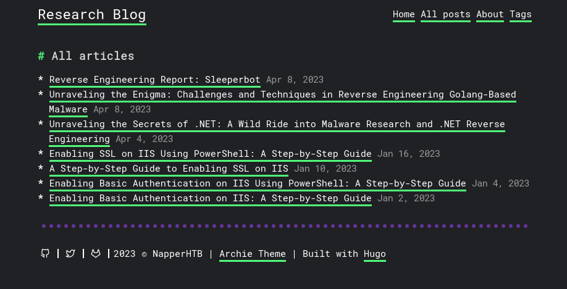
Task: Open the GitHub icon in footer
Action: 45,254
